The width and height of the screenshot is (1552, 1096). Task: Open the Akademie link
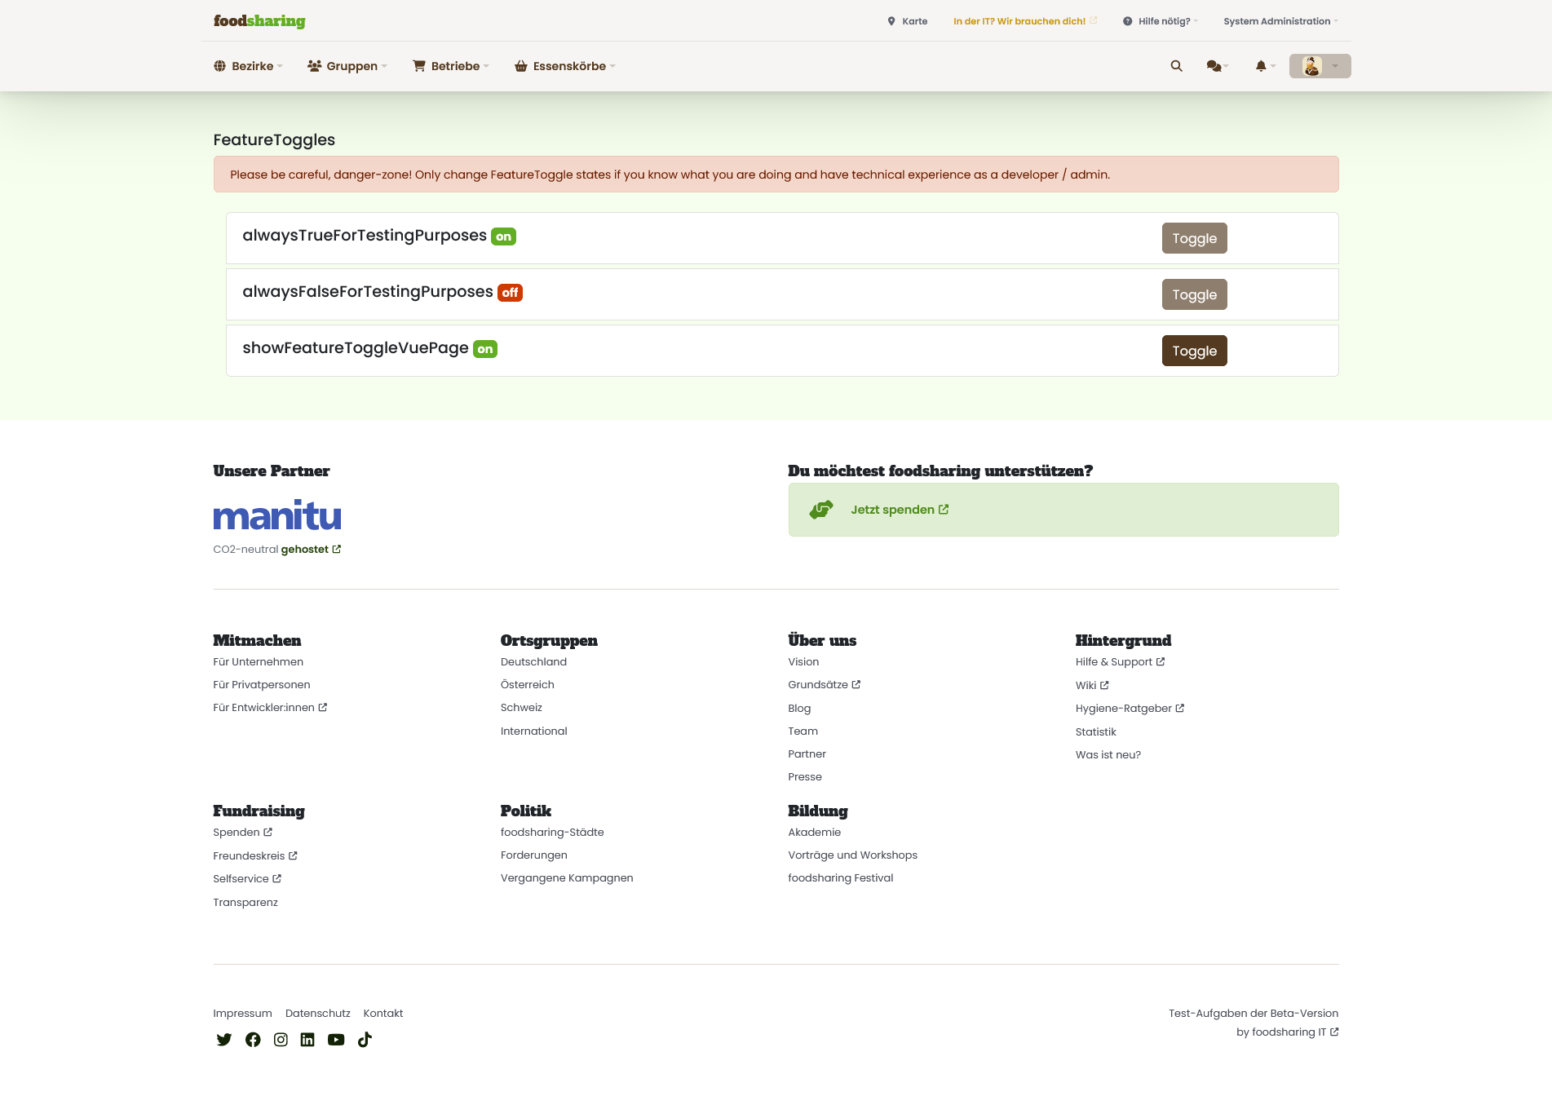click(814, 833)
